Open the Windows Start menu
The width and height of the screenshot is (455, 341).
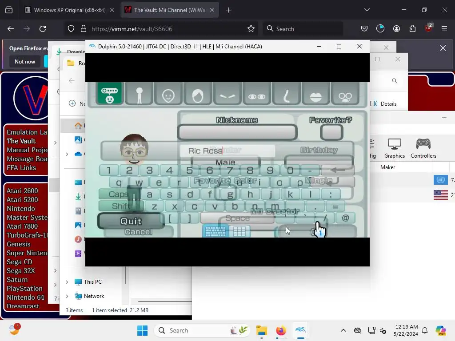tap(142, 330)
